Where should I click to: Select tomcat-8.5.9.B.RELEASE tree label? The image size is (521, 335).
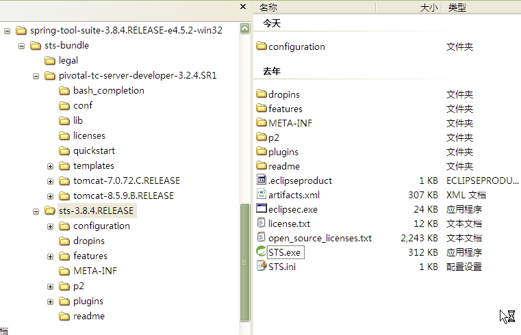click(x=124, y=196)
